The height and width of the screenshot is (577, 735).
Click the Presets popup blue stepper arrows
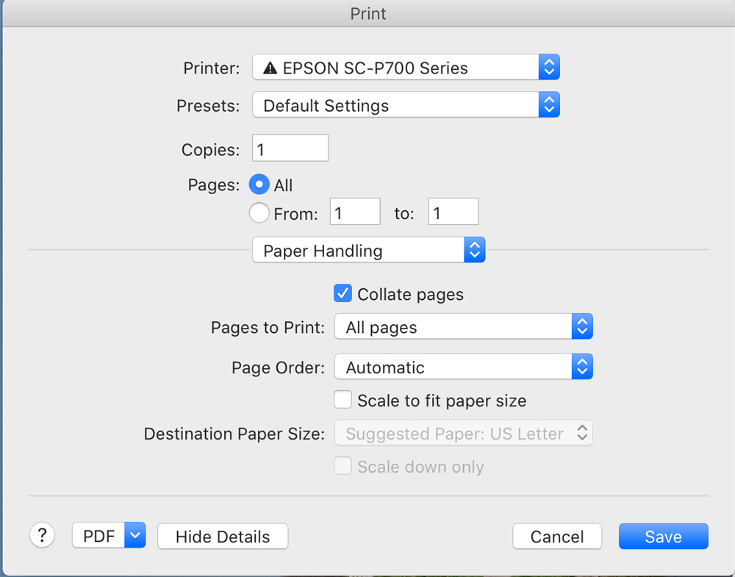click(549, 105)
